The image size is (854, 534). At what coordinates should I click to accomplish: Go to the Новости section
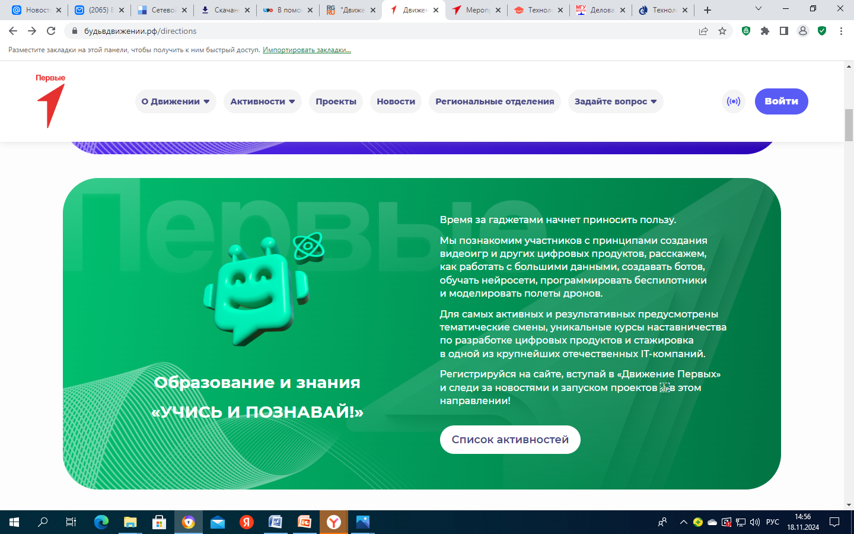coord(396,101)
